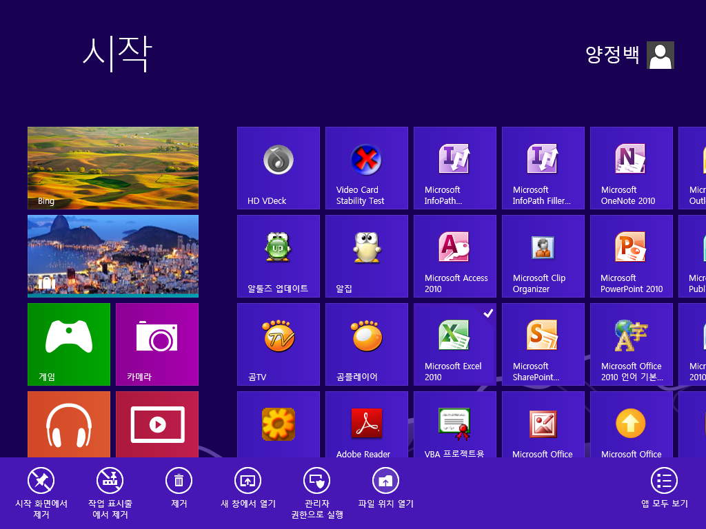
Task: Open Microsoft InfoPath Designer tile
Action: [455, 168]
